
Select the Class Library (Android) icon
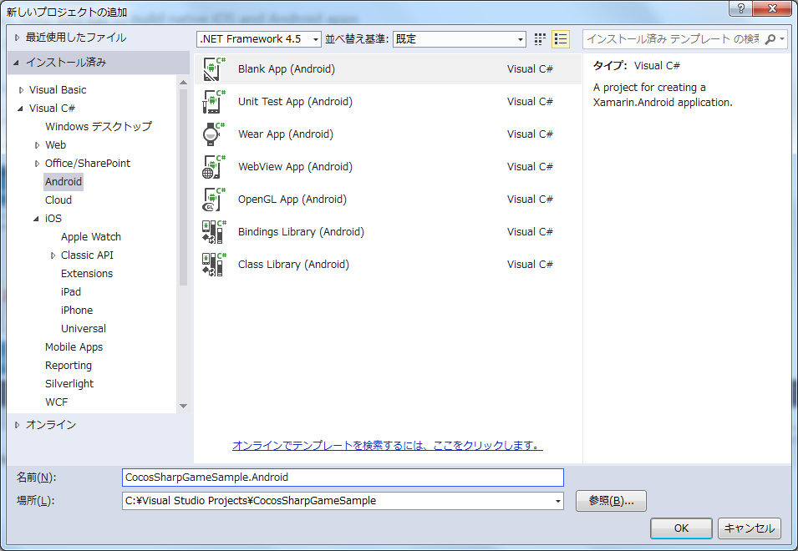214,265
